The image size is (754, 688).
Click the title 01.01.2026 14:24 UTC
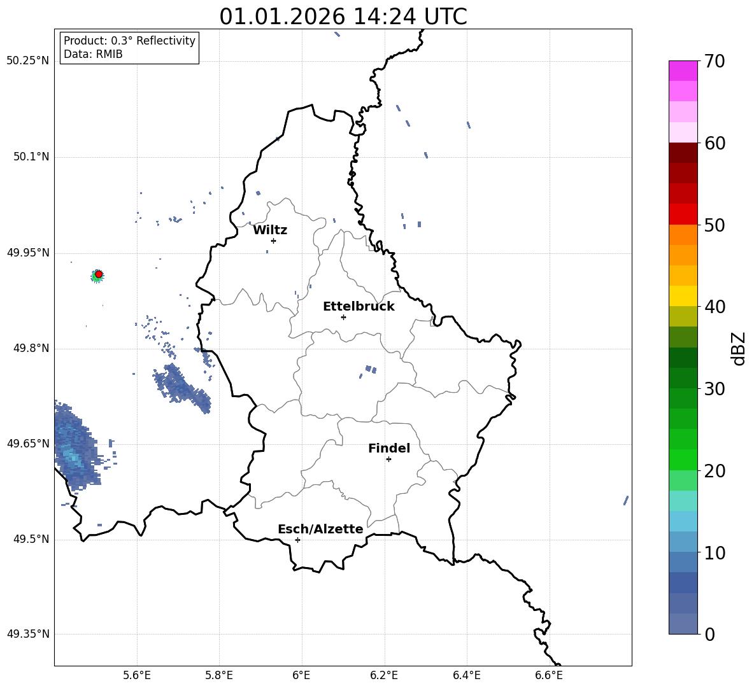343,17
